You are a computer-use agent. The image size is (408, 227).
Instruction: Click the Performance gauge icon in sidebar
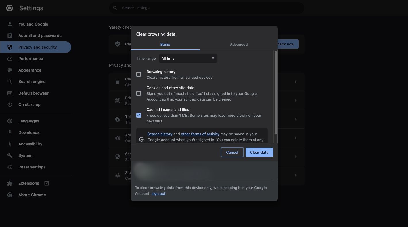(10, 59)
